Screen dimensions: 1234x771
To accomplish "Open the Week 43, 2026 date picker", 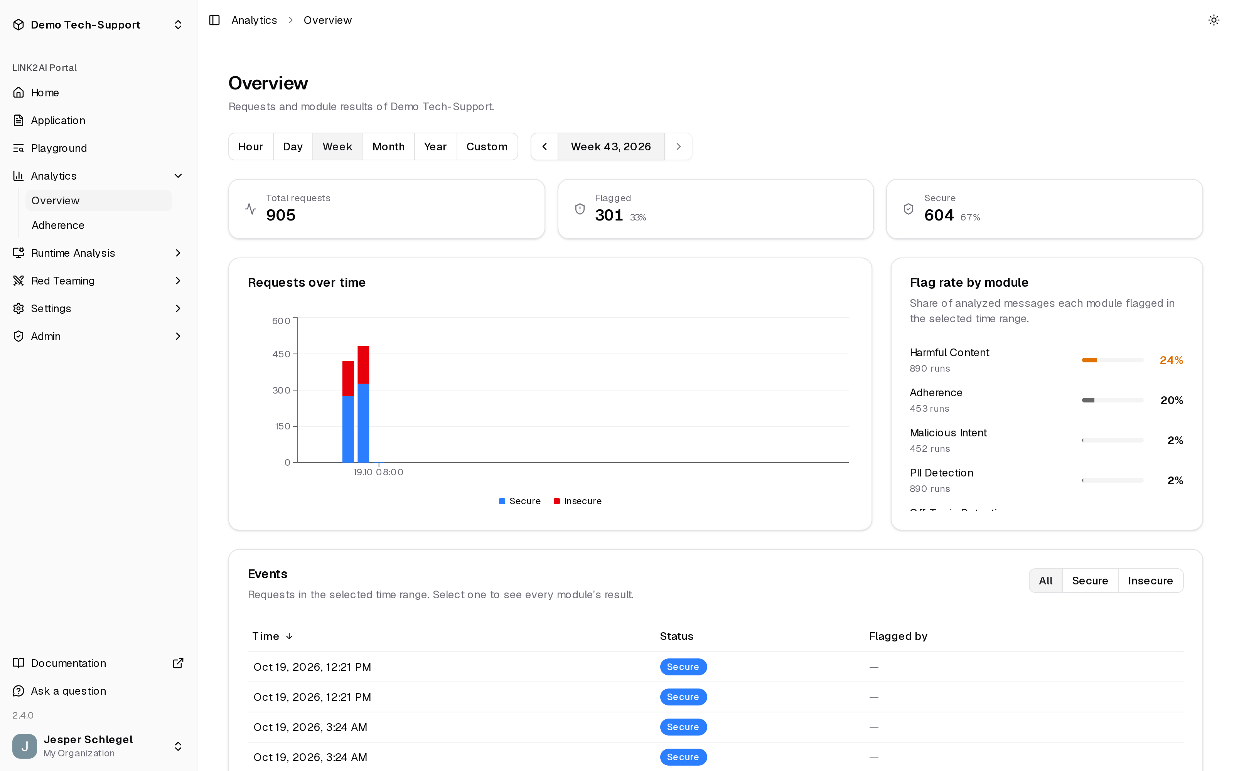I will coord(611,146).
